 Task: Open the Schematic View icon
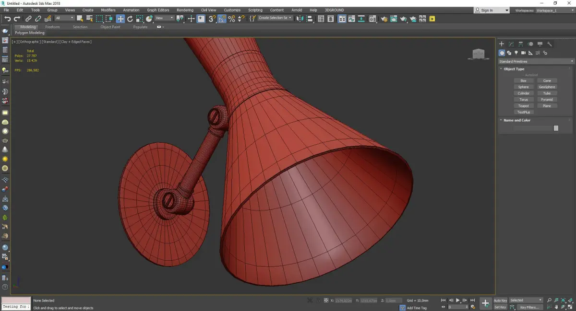click(x=361, y=19)
